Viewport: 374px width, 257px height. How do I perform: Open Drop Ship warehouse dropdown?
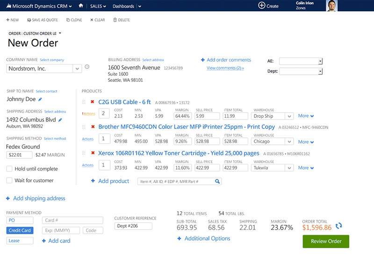289,116
